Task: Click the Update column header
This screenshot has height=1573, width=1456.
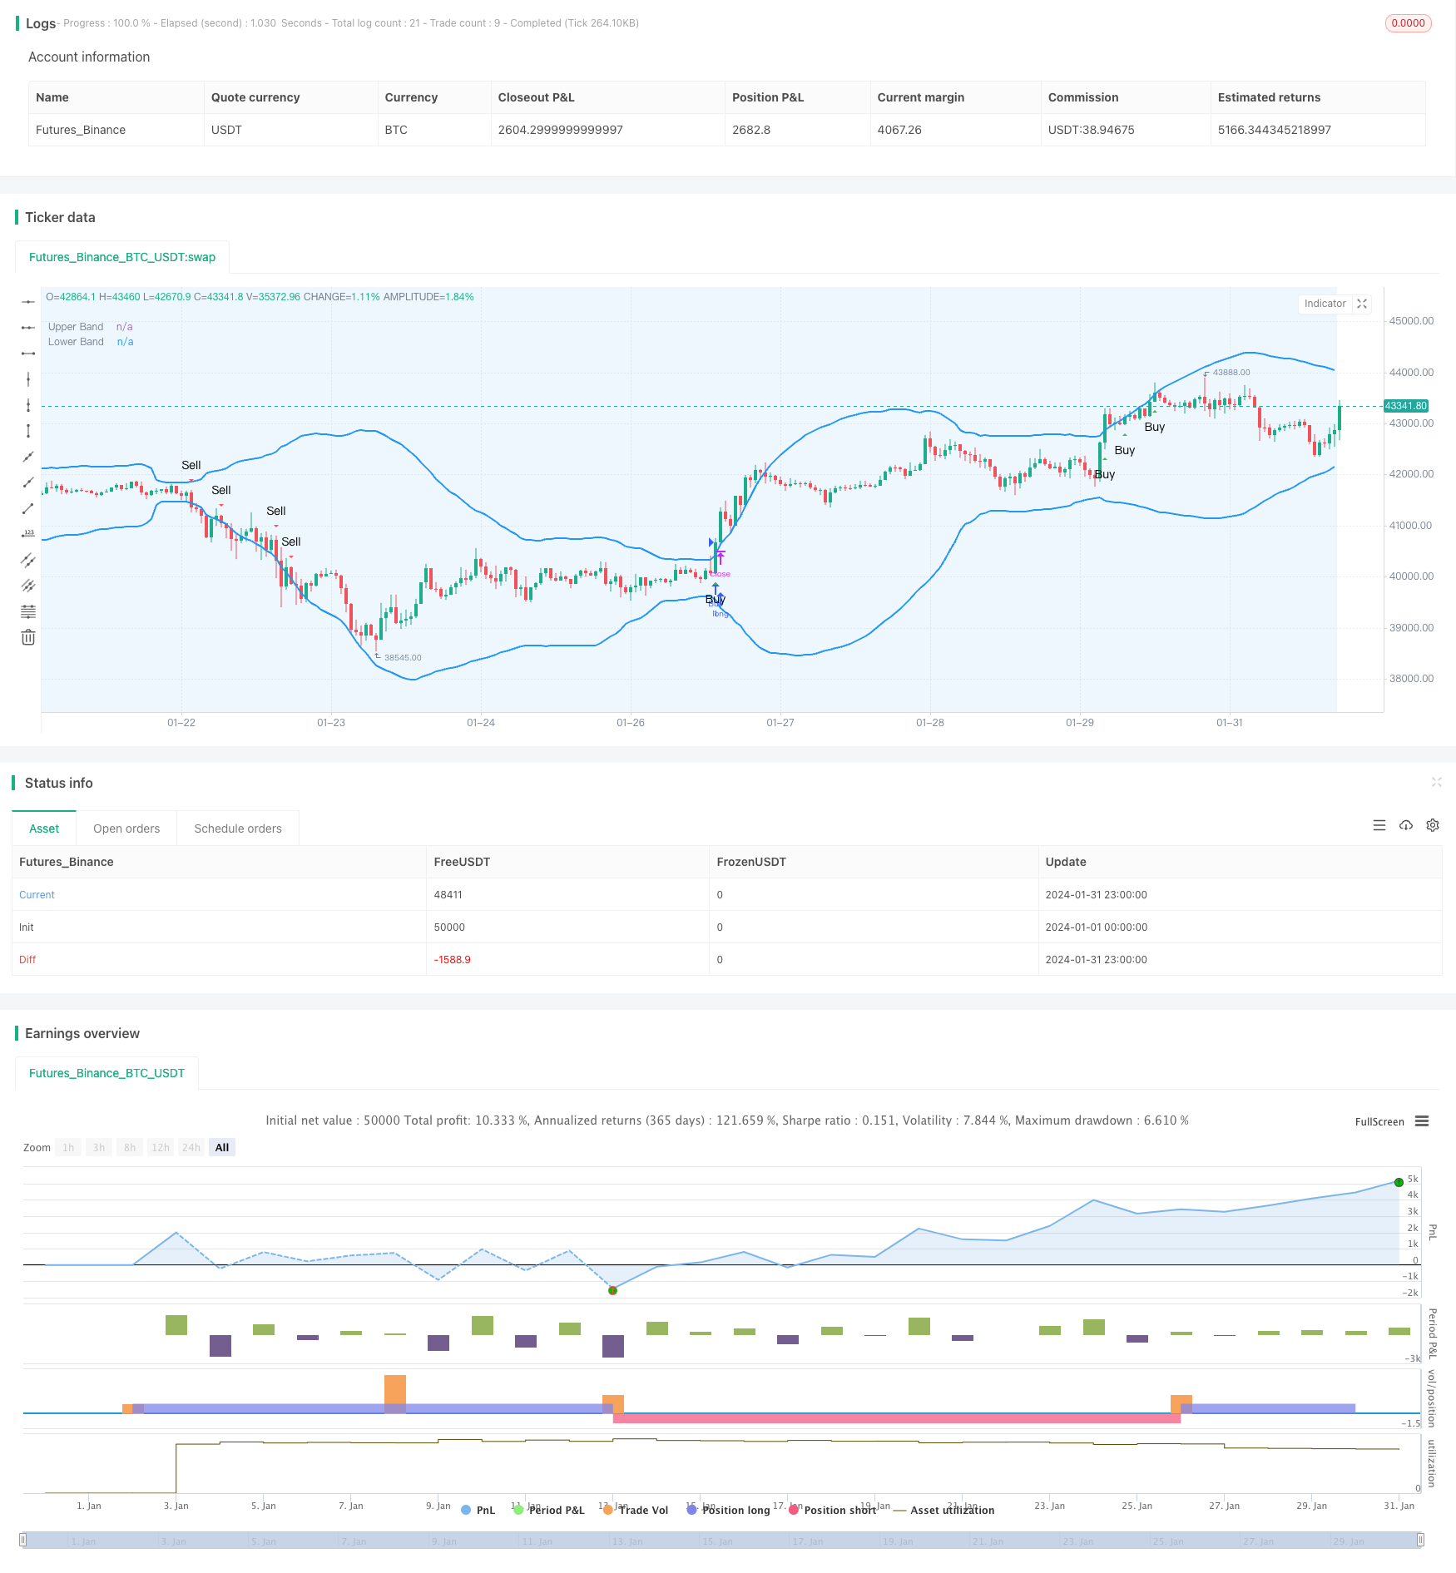Action: 1066,862
